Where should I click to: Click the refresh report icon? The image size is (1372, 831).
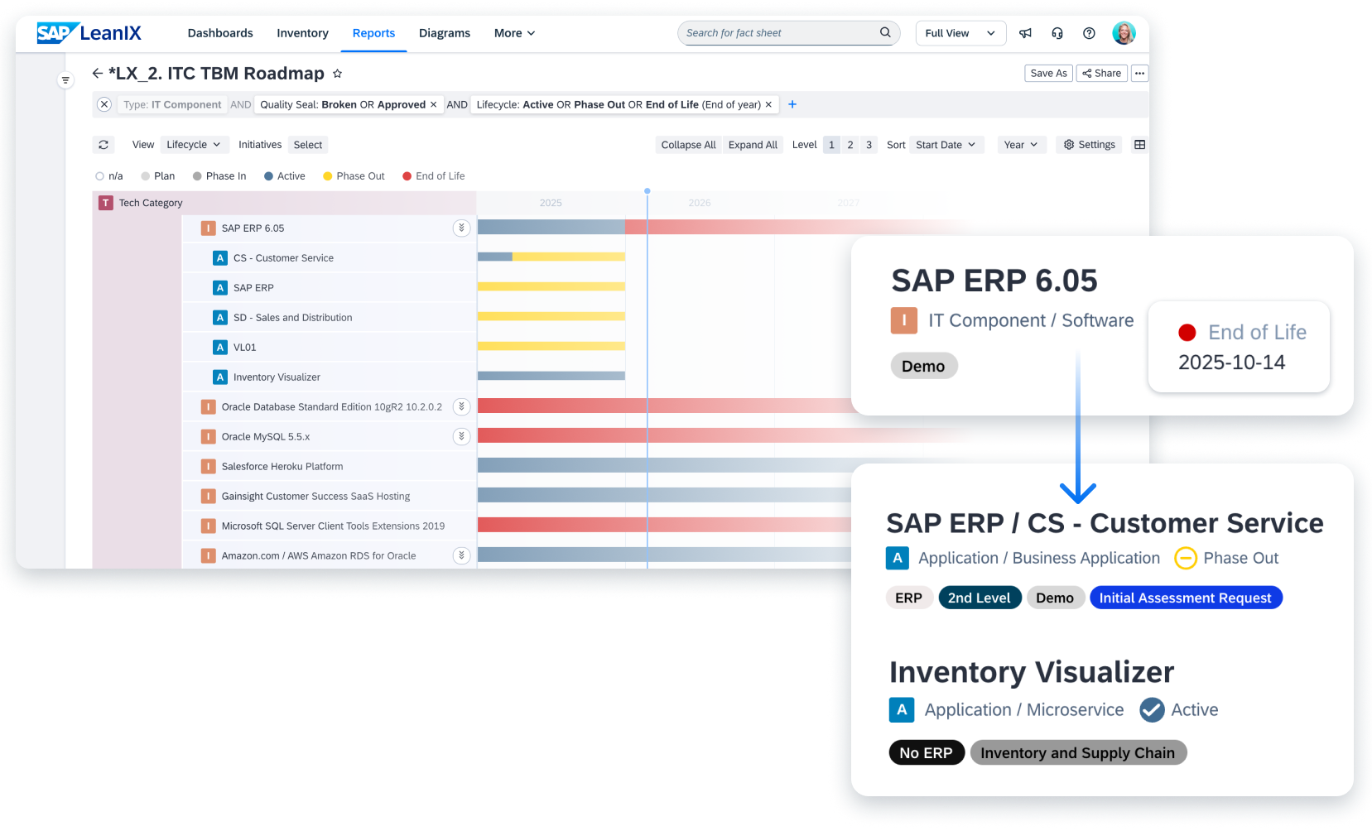click(104, 145)
